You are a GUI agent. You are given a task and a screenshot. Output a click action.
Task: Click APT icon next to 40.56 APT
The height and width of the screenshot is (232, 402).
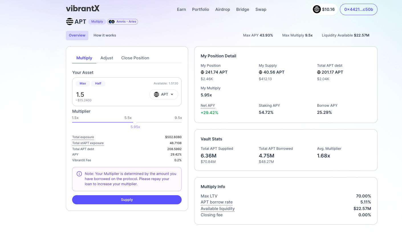[x=261, y=72]
